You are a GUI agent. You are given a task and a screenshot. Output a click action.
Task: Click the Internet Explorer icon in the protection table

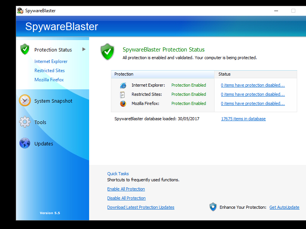point(123,85)
